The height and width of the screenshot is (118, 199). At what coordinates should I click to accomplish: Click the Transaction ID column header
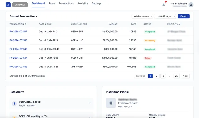point(18,24)
